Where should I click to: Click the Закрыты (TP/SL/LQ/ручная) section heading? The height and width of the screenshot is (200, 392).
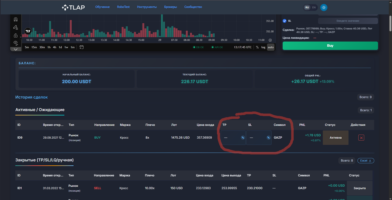[44, 160]
